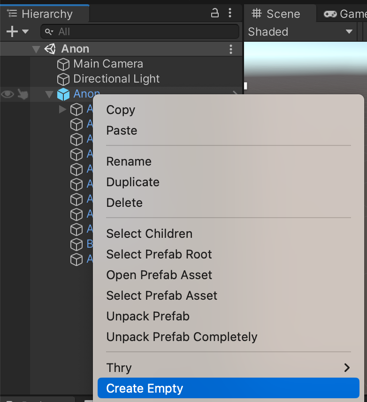Toggle visibility of the Anon prefab
The image size is (367, 402).
tap(7, 94)
